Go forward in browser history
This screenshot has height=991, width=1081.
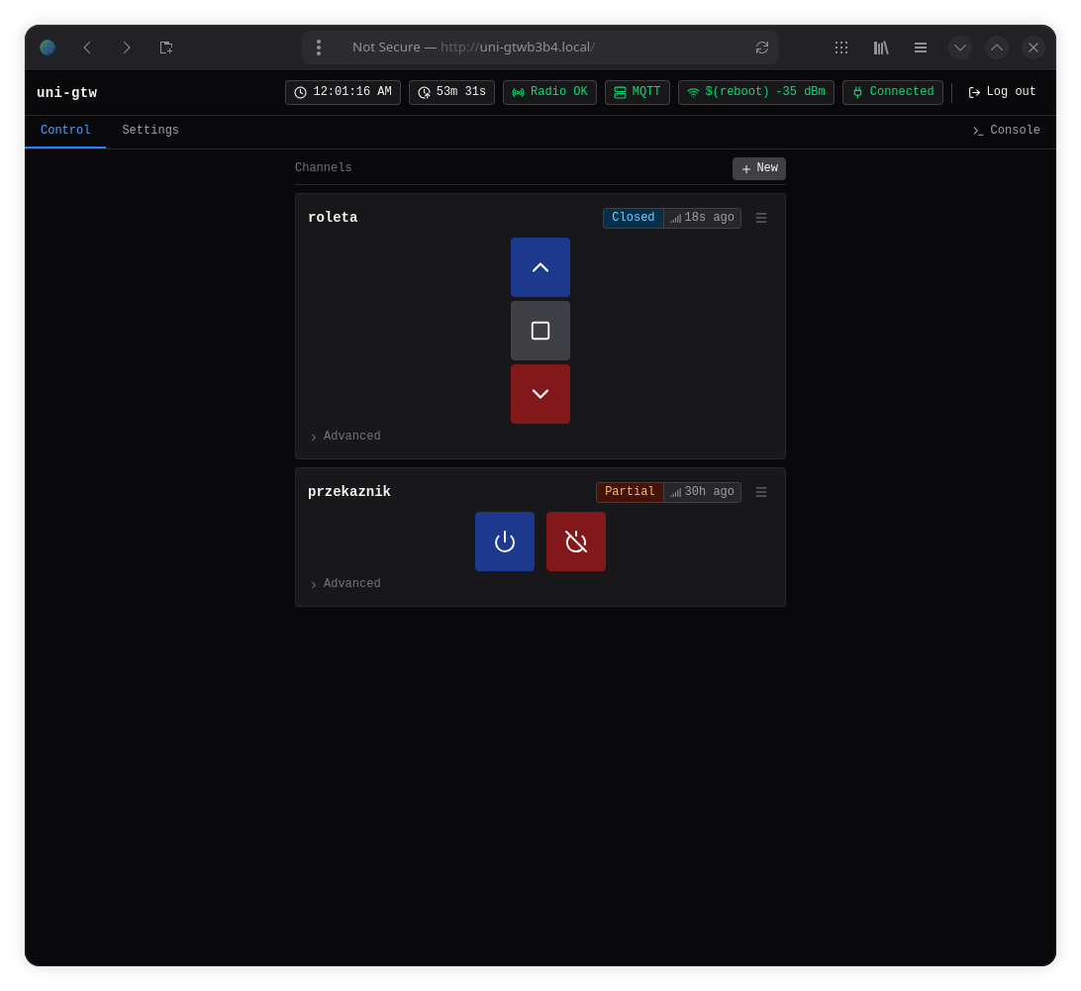[x=126, y=48]
